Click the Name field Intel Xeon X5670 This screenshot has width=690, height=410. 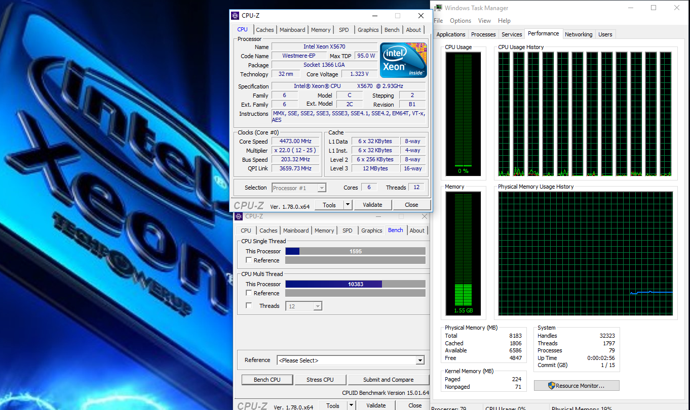click(x=324, y=47)
